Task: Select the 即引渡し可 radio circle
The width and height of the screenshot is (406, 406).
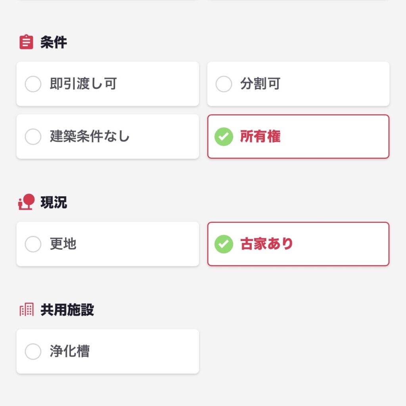Action: click(x=33, y=84)
